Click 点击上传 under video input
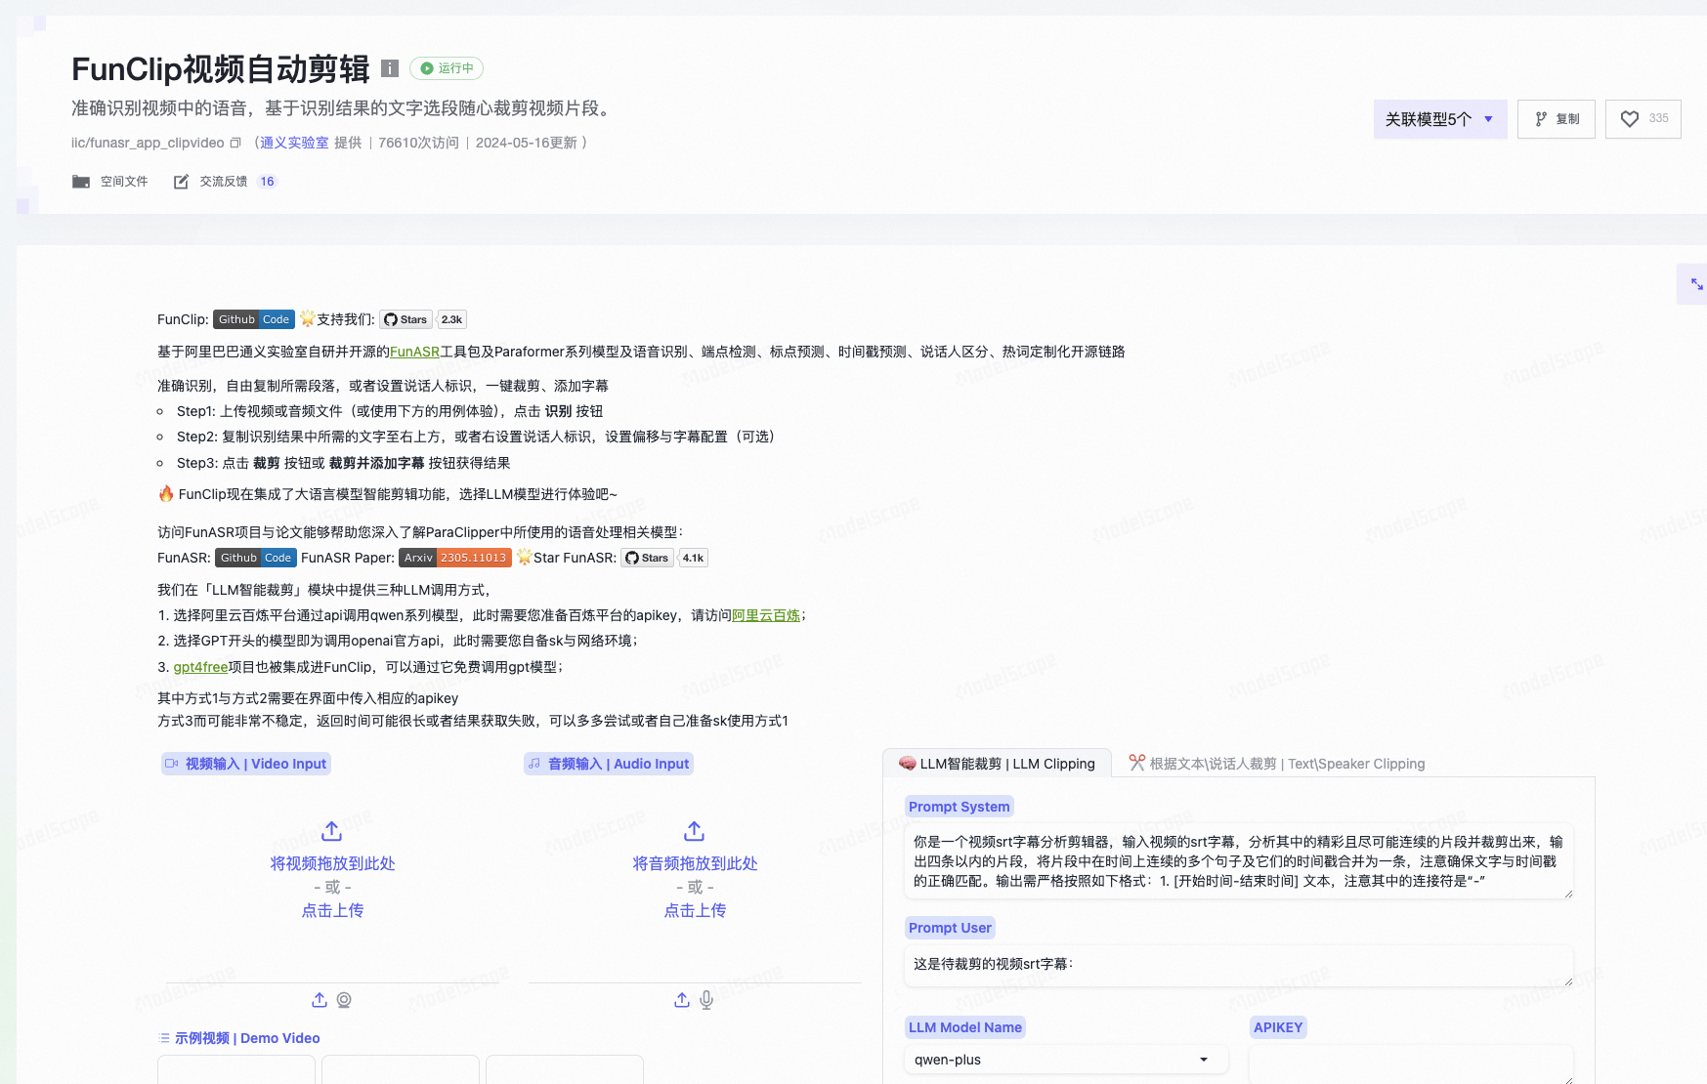The width and height of the screenshot is (1707, 1084). pyautogui.click(x=332, y=910)
